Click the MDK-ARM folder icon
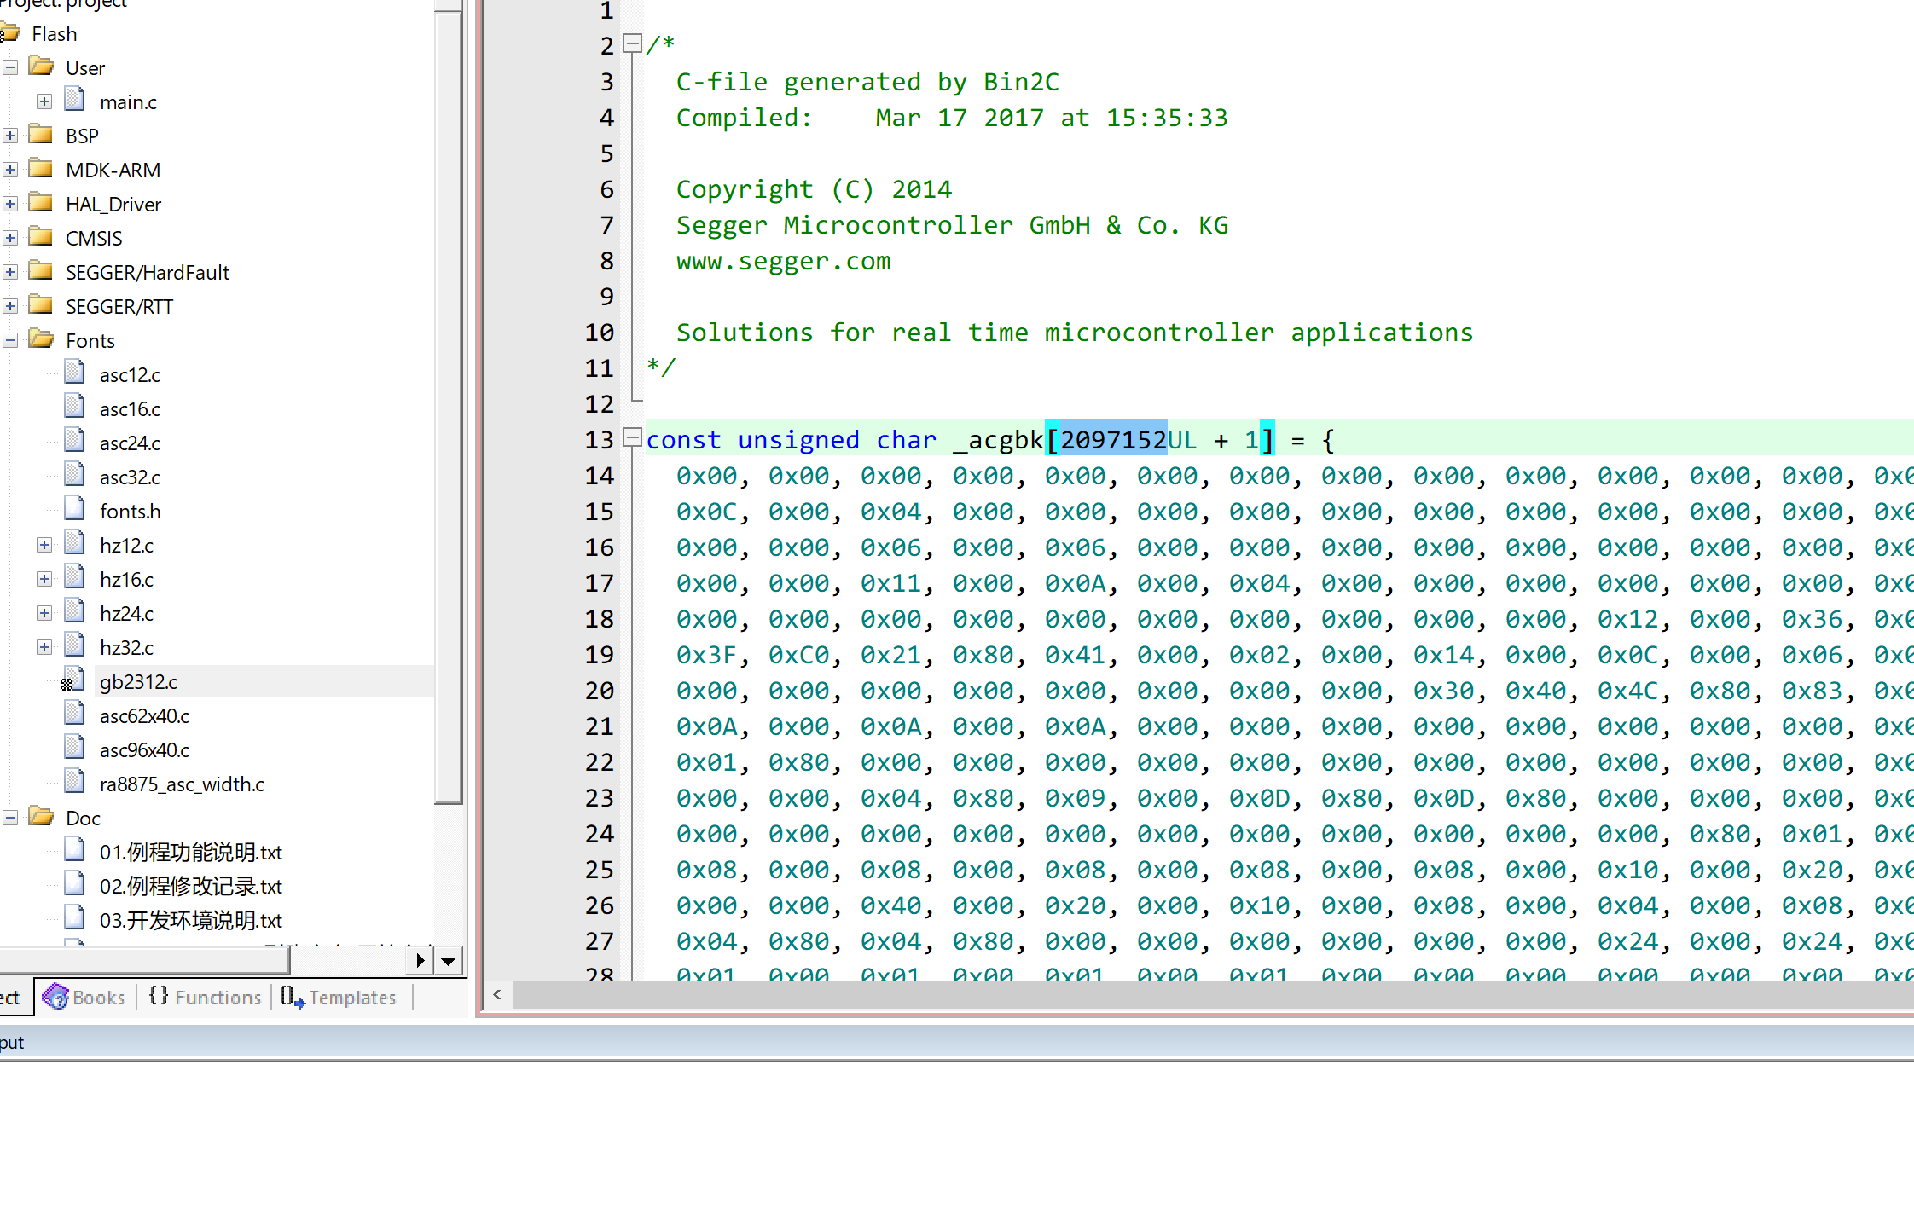The image size is (1914, 1215). 41,168
